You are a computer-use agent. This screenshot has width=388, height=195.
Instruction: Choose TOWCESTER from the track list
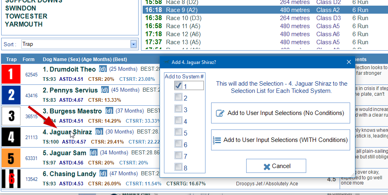[x=26, y=16]
